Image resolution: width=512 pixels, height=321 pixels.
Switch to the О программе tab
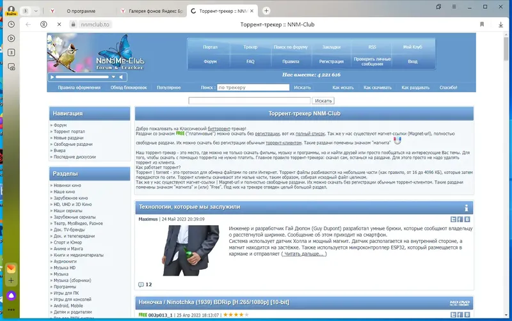coord(81,11)
